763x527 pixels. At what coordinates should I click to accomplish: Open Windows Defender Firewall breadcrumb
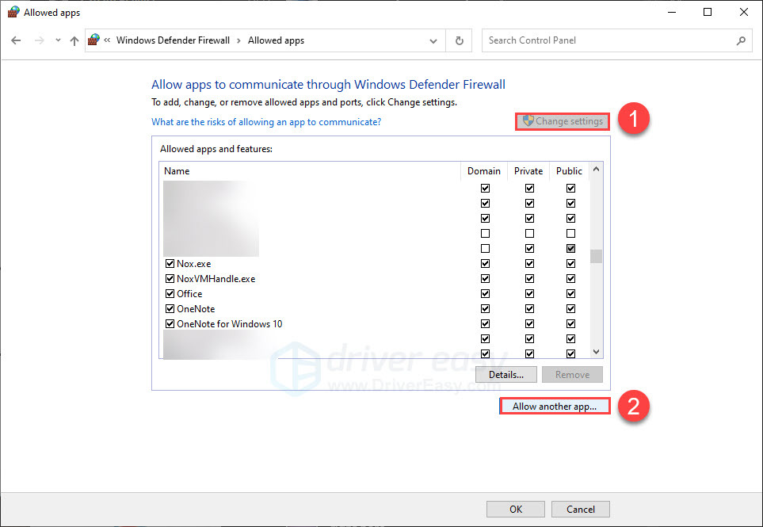pyautogui.click(x=173, y=40)
